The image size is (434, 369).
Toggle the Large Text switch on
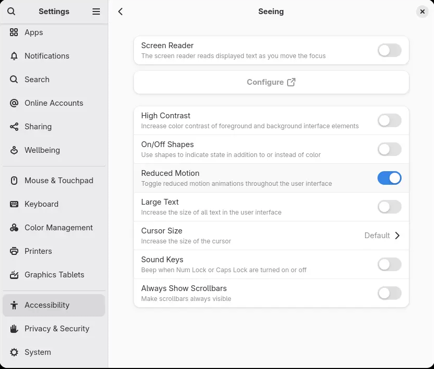[389, 207]
